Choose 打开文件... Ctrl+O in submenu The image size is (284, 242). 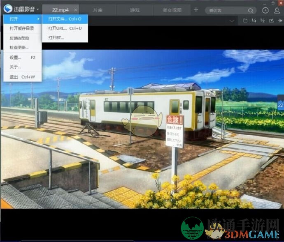[x=65, y=19]
